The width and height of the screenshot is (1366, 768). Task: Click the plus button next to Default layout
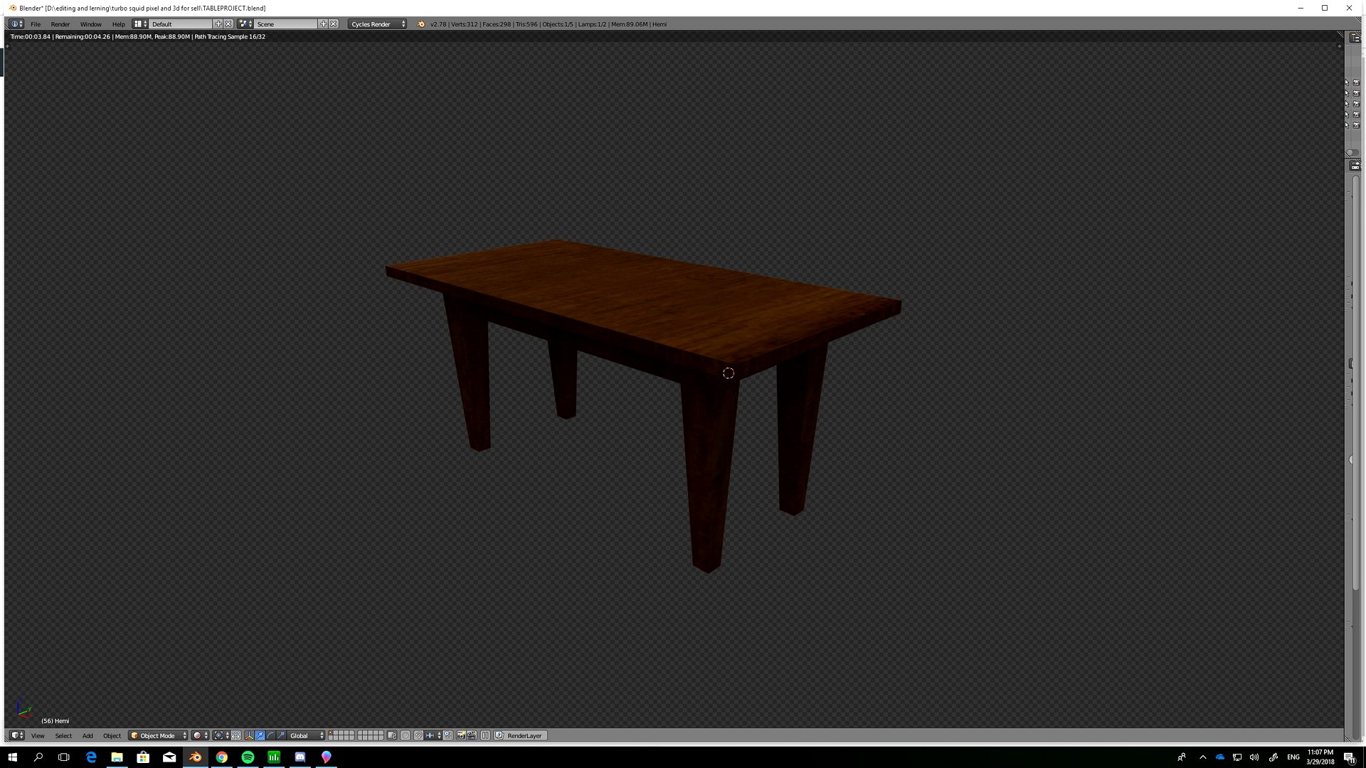click(218, 23)
